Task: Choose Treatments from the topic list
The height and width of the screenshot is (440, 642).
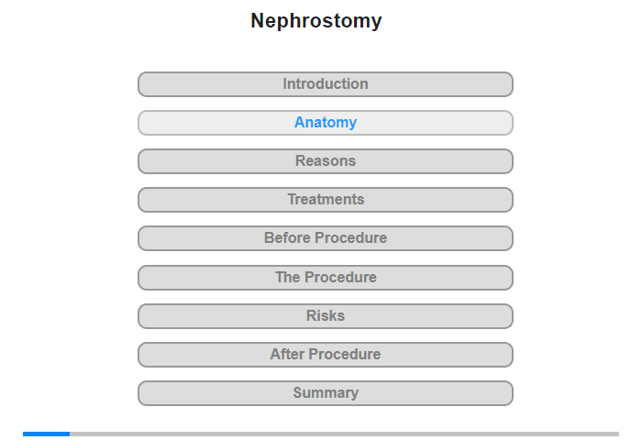Action: 326,200
